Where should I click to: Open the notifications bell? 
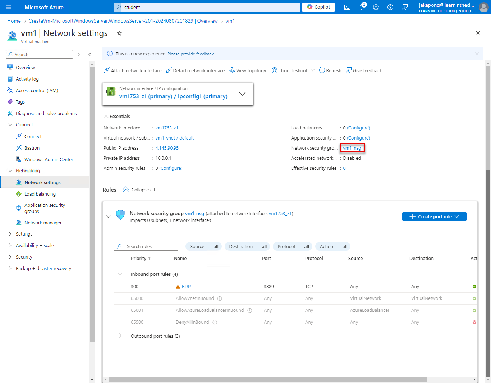pos(362,7)
